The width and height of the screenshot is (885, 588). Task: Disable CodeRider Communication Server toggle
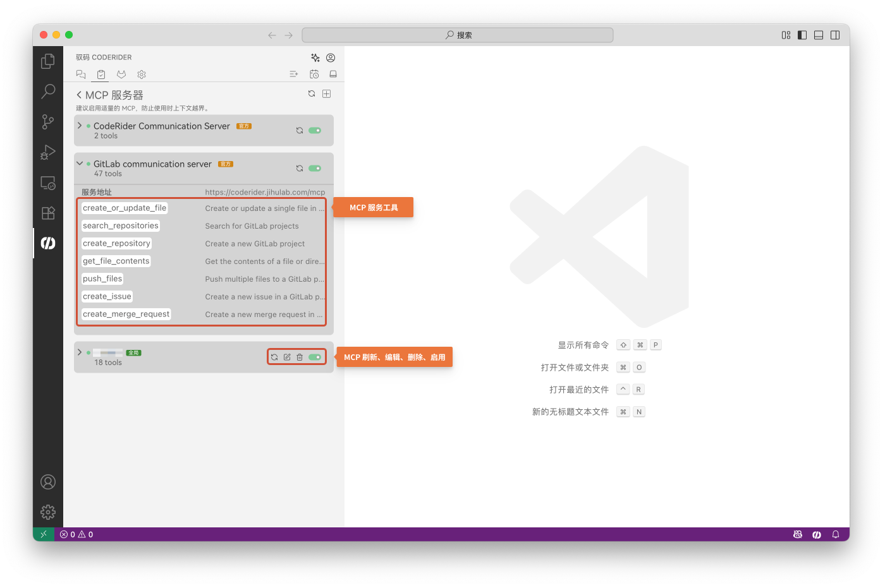tap(315, 131)
